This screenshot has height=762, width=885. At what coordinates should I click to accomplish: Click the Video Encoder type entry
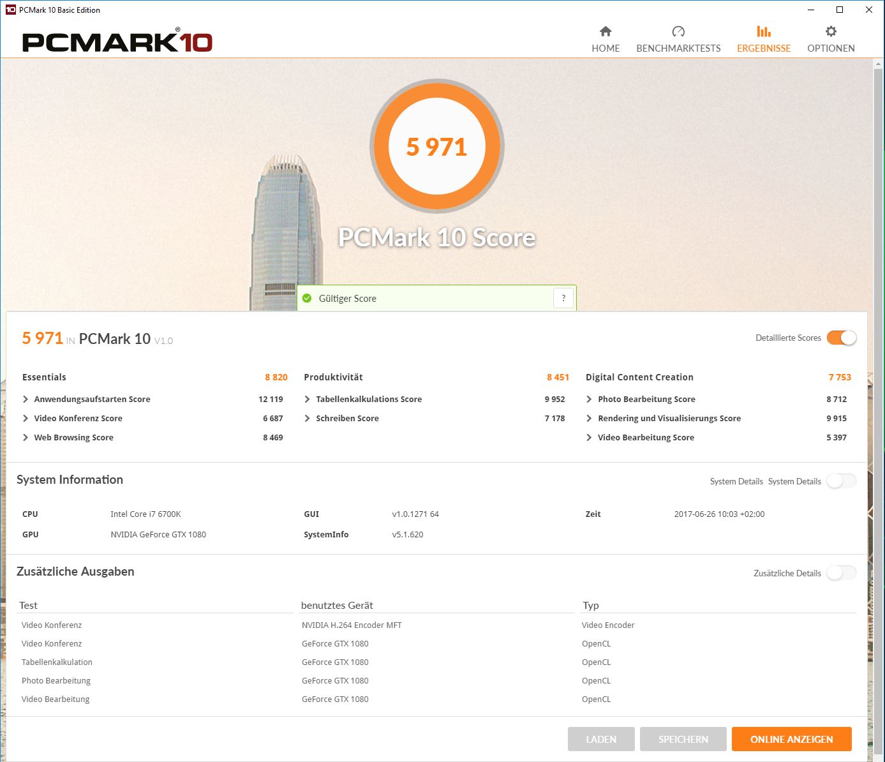pos(608,625)
